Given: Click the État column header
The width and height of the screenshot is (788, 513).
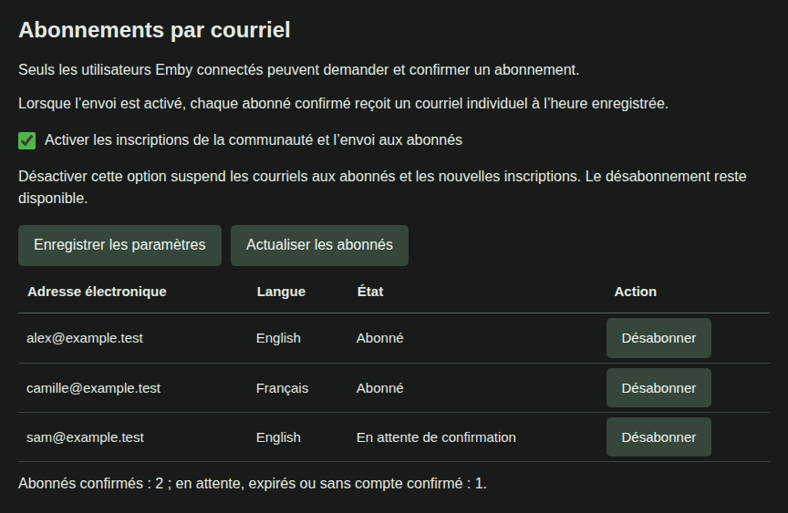Looking at the screenshot, I should 370,292.
